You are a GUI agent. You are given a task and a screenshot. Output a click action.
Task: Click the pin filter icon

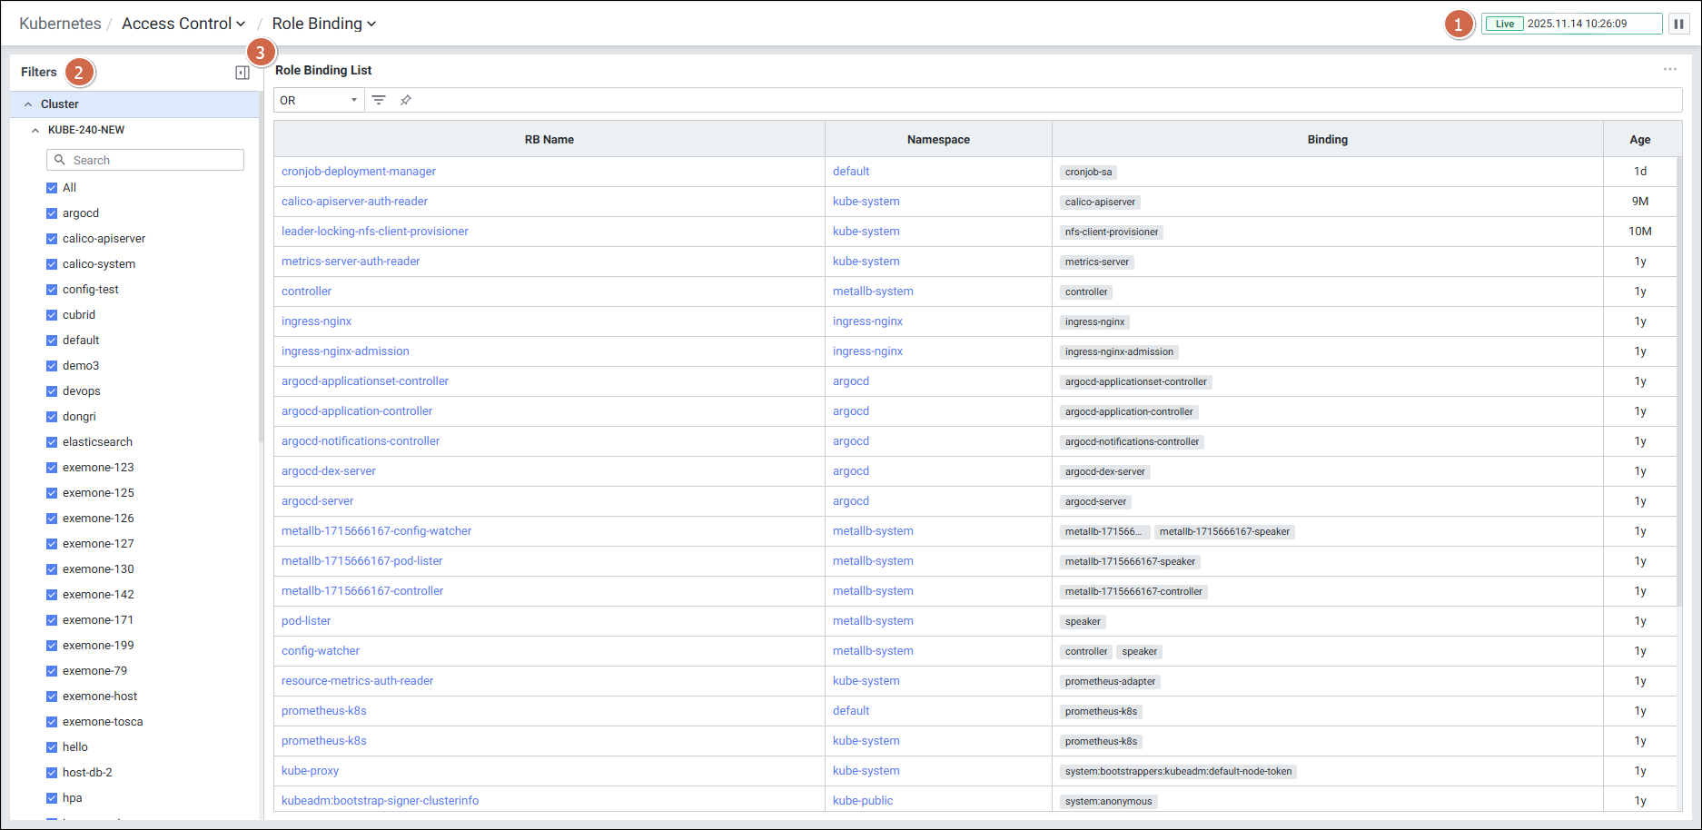[x=406, y=100]
